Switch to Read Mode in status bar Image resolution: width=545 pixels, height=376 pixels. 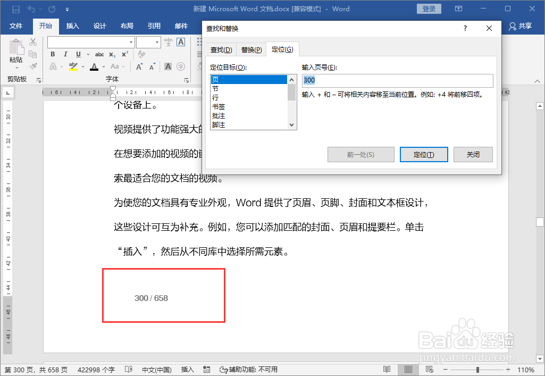pyautogui.click(x=387, y=369)
